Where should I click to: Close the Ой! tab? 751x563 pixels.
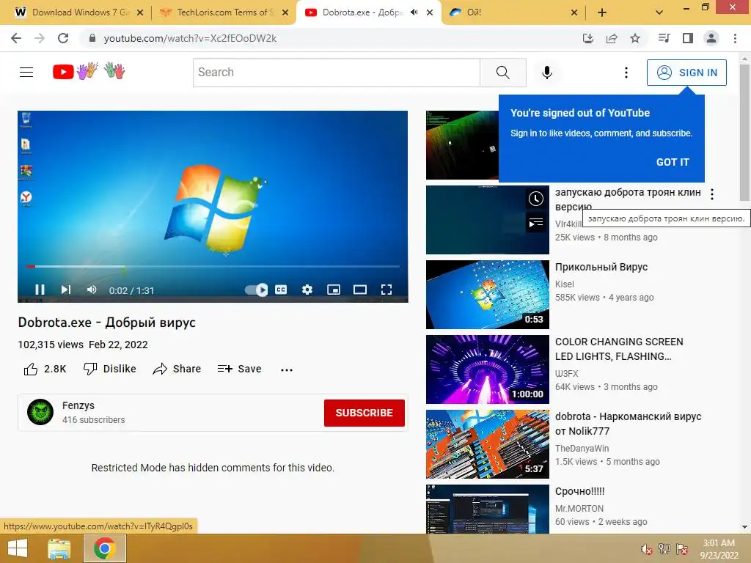pos(574,13)
